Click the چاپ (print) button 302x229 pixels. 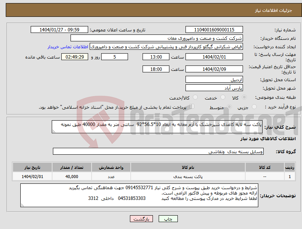[168, 219]
